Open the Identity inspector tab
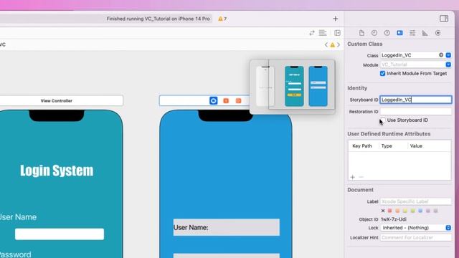This screenshot has height=258, width=459. [x=399, y=33]
